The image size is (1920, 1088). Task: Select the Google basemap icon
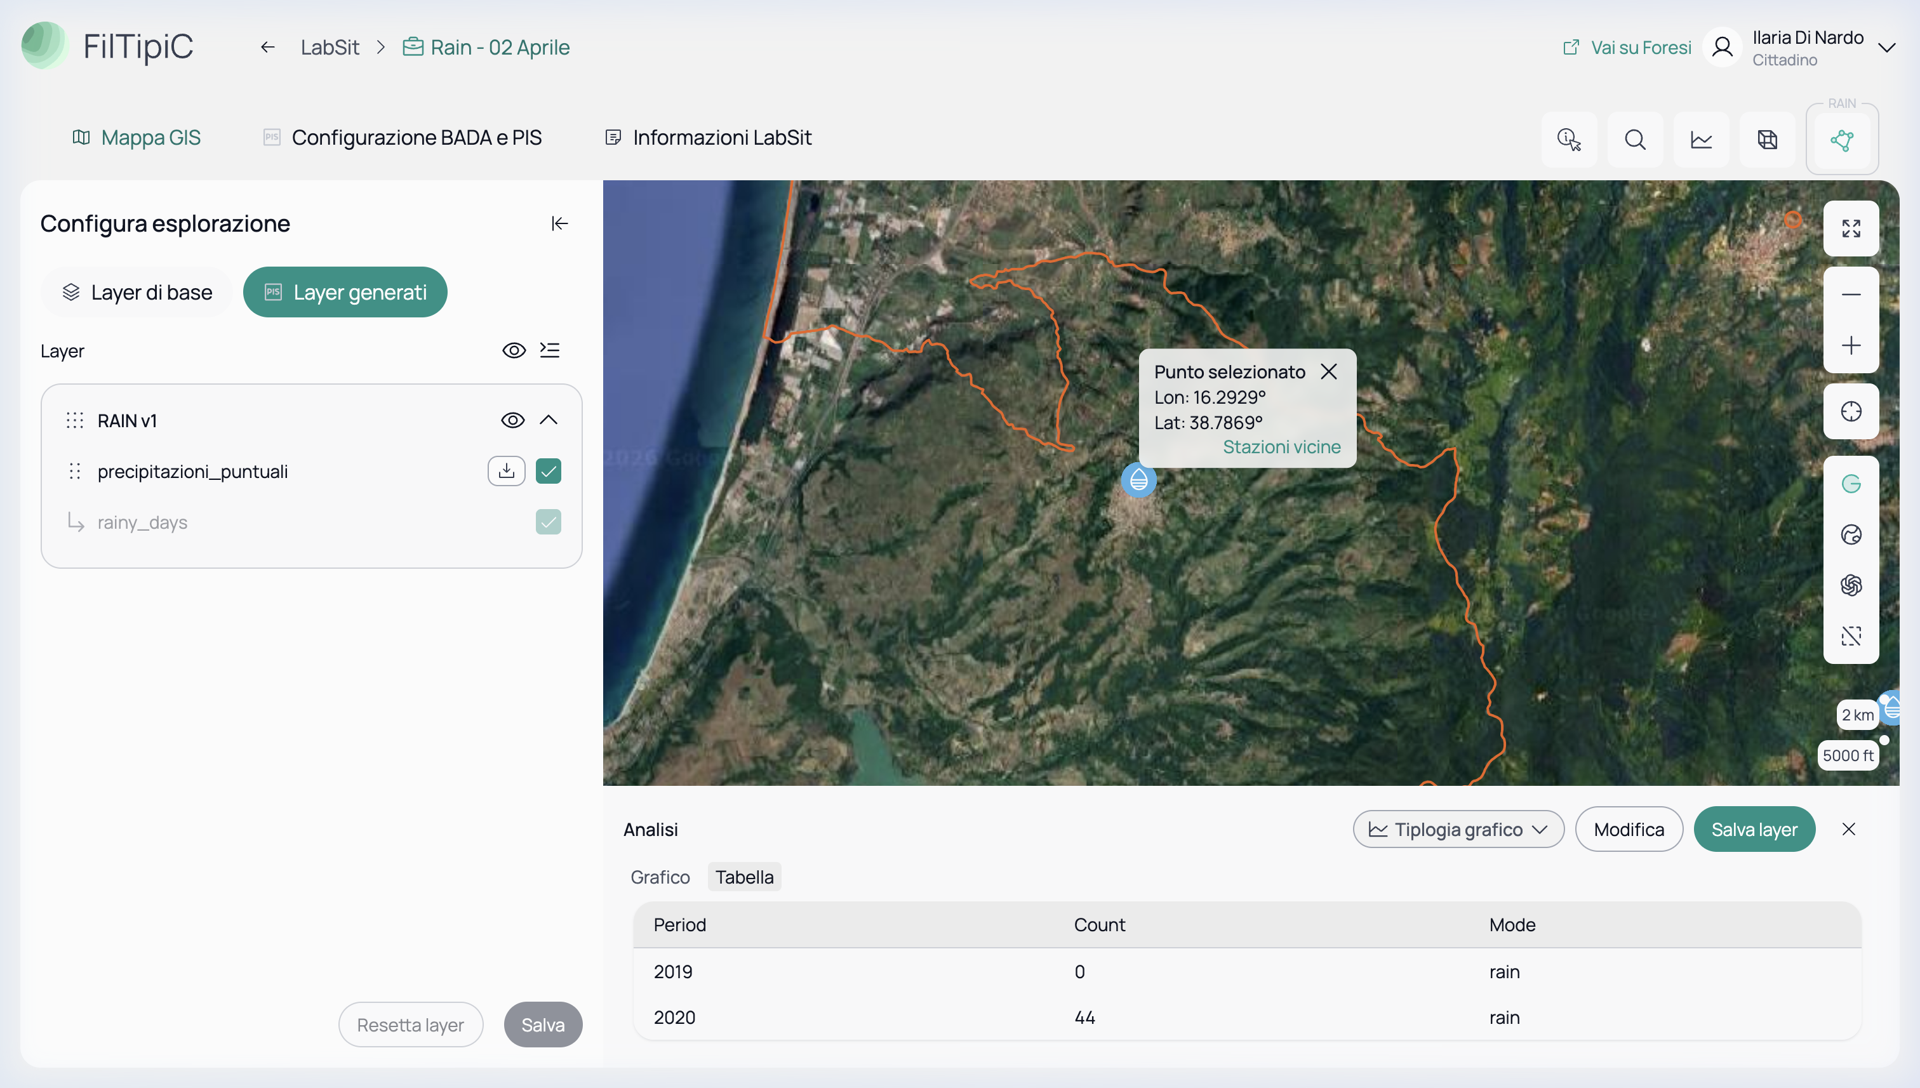tap(1851, 484)
